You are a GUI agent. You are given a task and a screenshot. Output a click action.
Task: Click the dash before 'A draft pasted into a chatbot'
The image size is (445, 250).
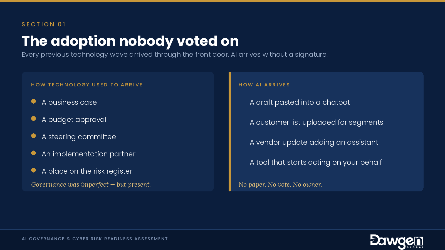coord(242,102)
